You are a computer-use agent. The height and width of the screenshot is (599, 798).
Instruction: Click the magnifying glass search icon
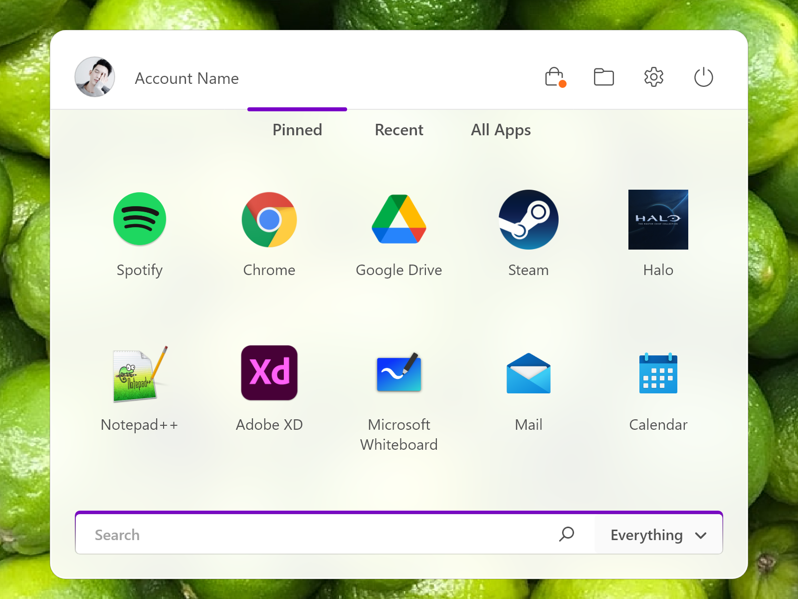pyautogui.click(x=567, y=534)
